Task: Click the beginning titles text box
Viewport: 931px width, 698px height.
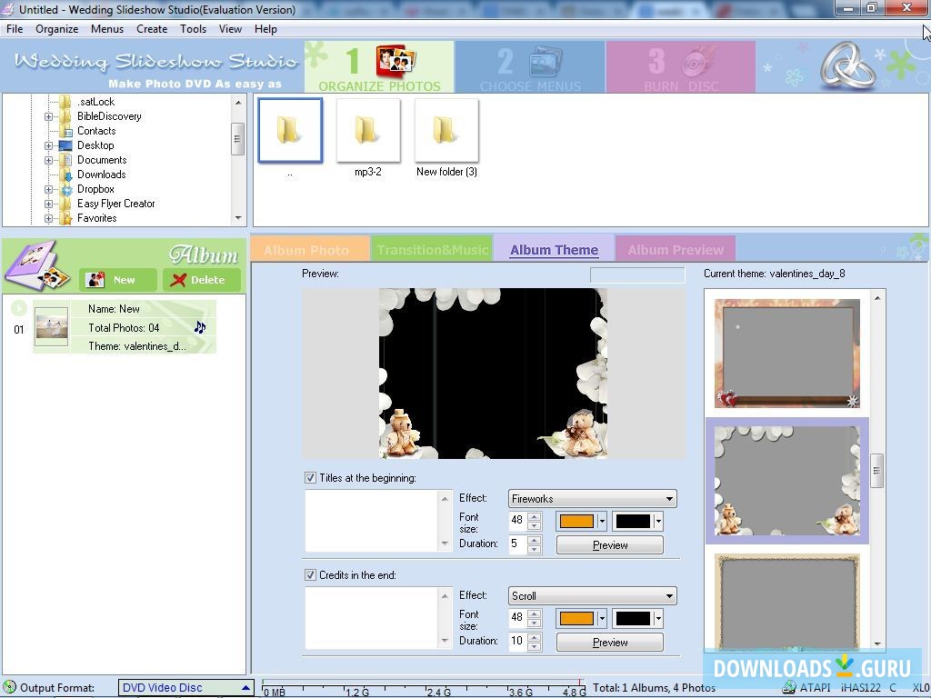Action: coord(372,521)
